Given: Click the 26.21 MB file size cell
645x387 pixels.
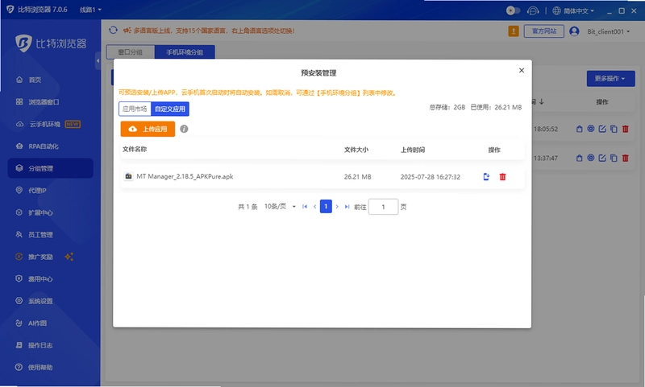Looking at the screenshot, I should [x=357, y=177].
